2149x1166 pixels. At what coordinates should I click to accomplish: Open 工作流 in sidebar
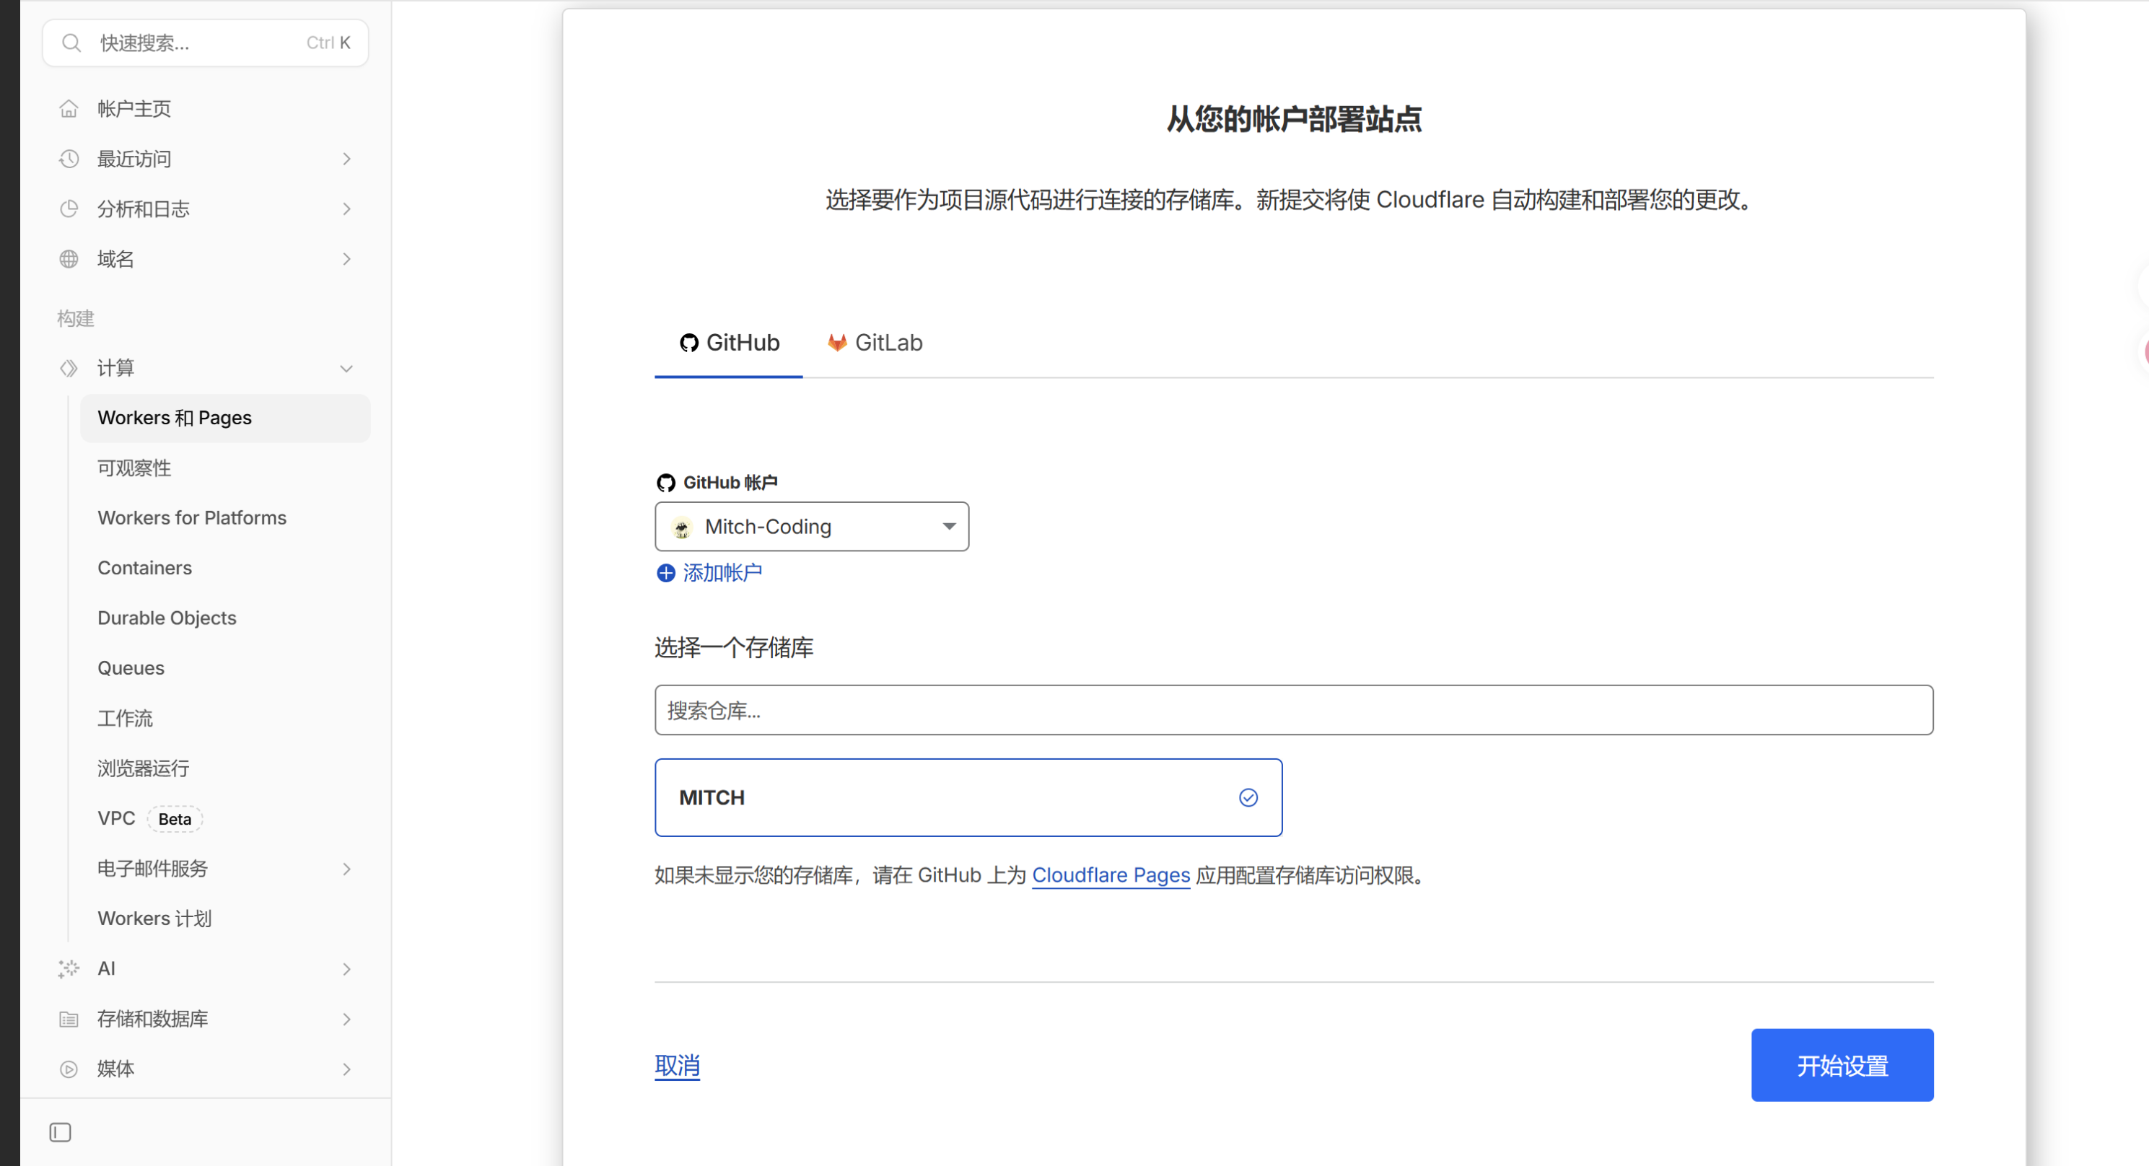click(x=125, y=718)
